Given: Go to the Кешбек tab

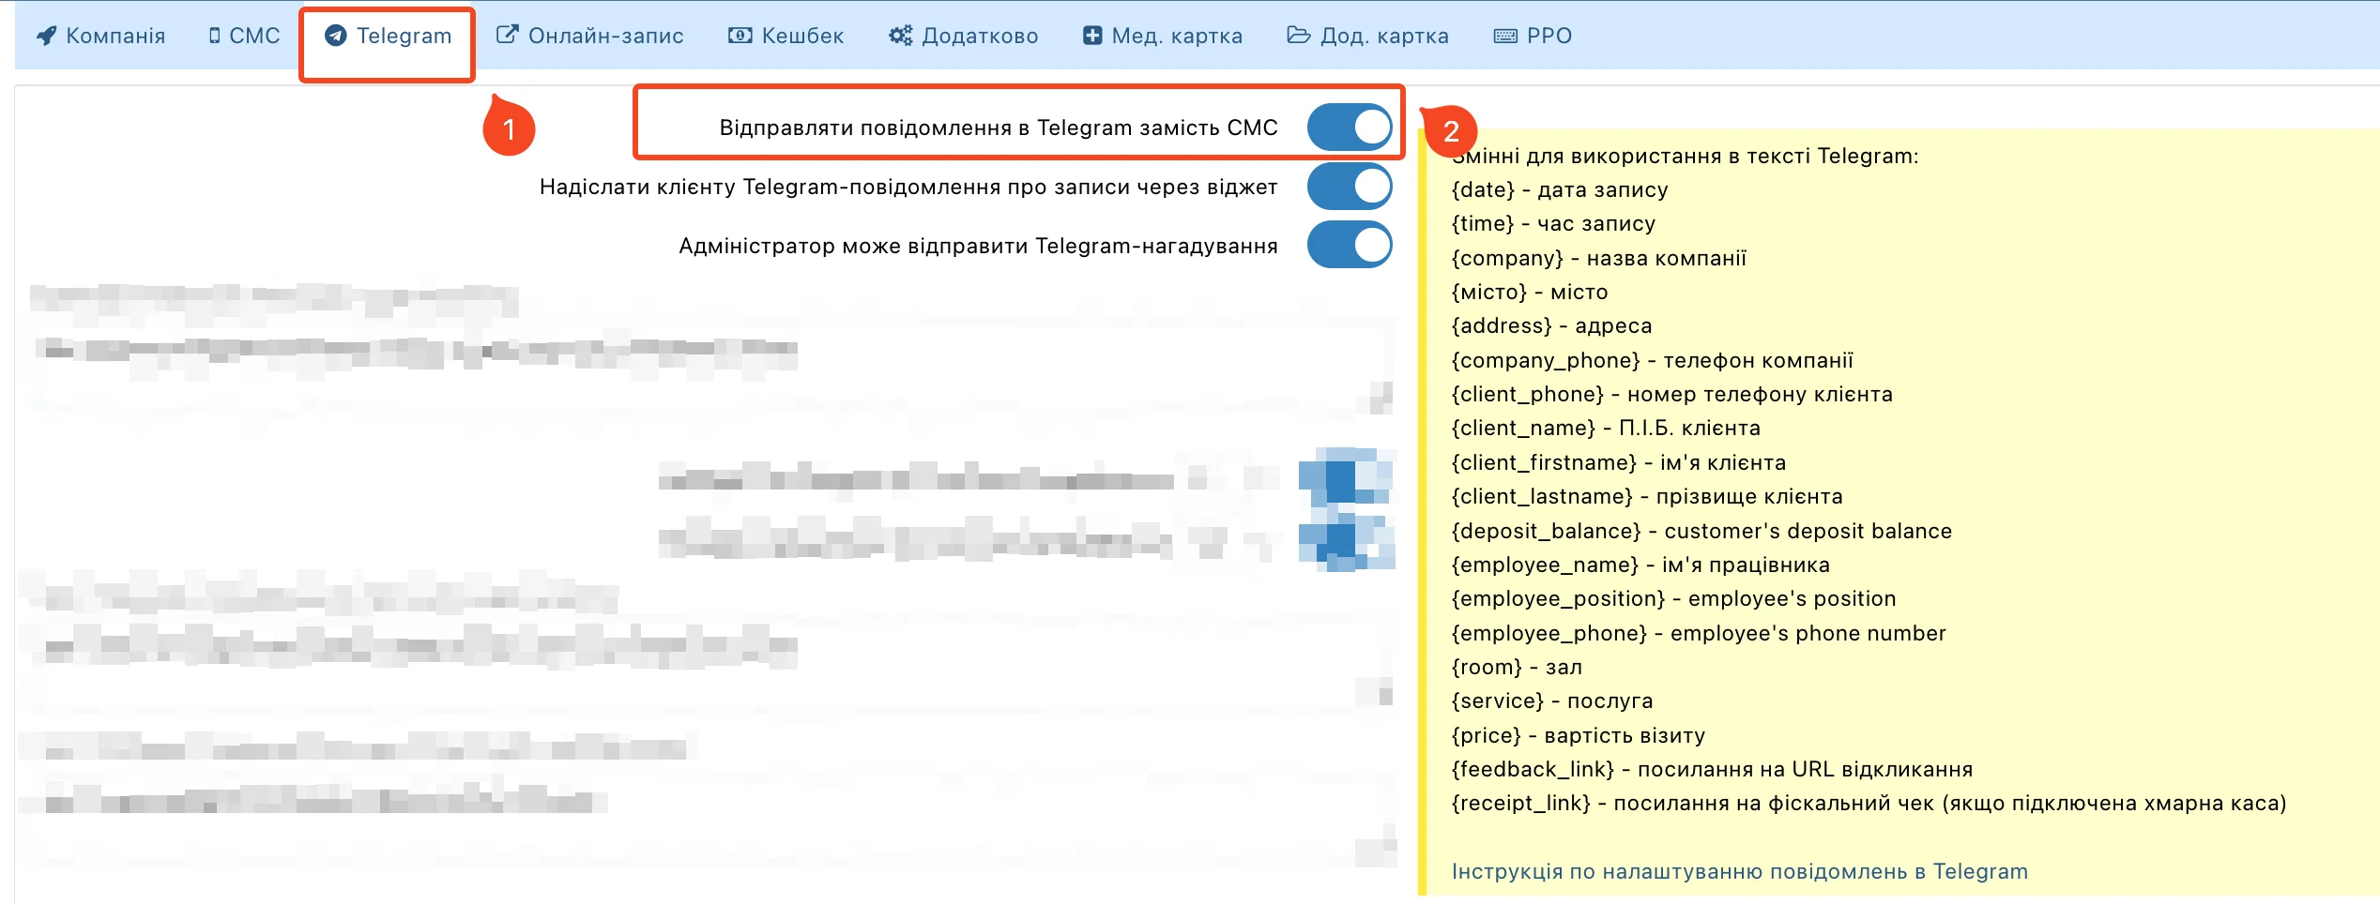Looking at the screenshot, I should pos(786,36).
